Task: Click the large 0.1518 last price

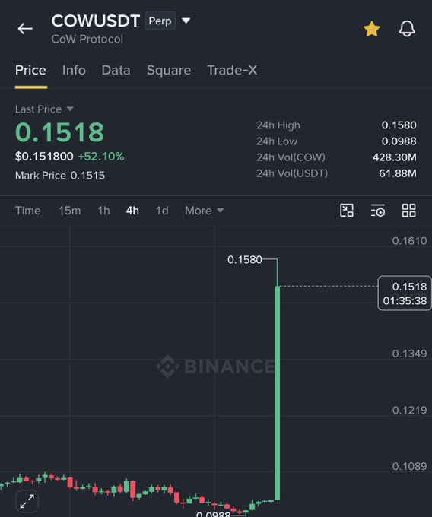Action: [59, 132]
